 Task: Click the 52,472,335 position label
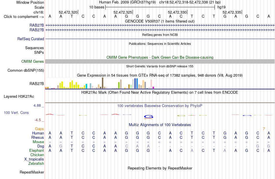232,12
